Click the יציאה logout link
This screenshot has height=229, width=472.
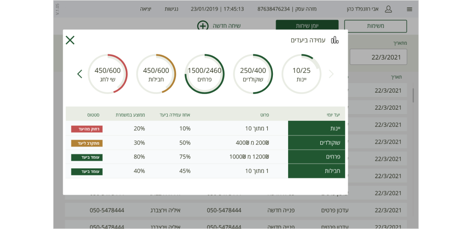[x=146, y=9]
